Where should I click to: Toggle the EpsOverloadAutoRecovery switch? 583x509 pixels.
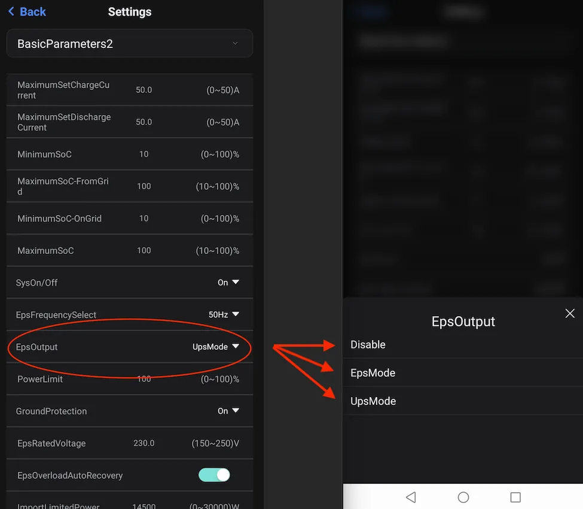click(x=214, y=475)
